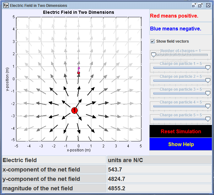Click the magnitude value 4855.2
Viewport: 214px width, 195px height.
click(159, 188)
